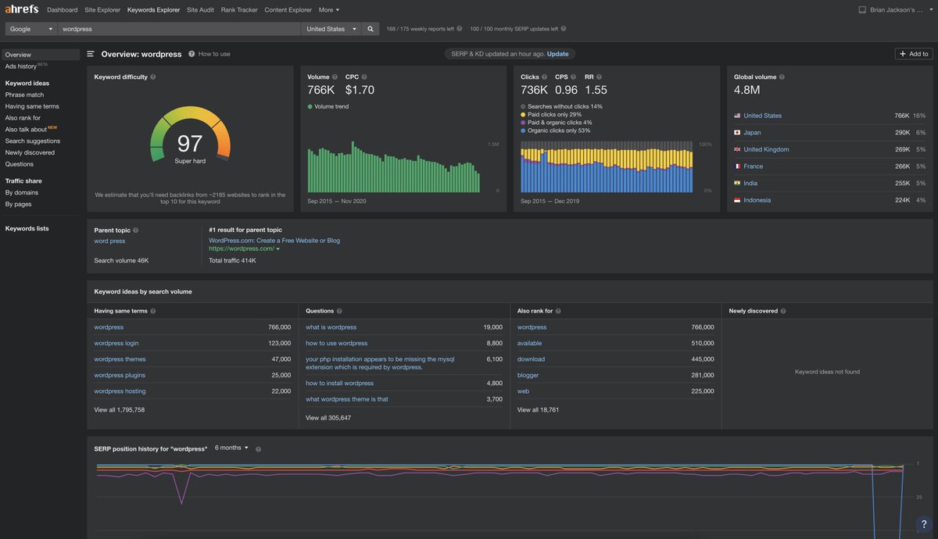The width and height of the screenshot is (938, 539).
Task: Click the Add to button
Action: tap(914, 54)
